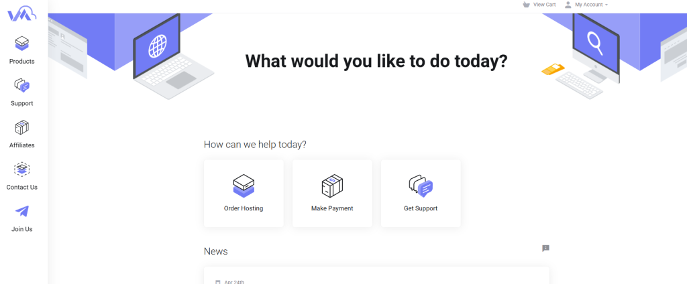Click the Contact Us menu label
Screen dimensions: 687x284
tap(22, 188)
